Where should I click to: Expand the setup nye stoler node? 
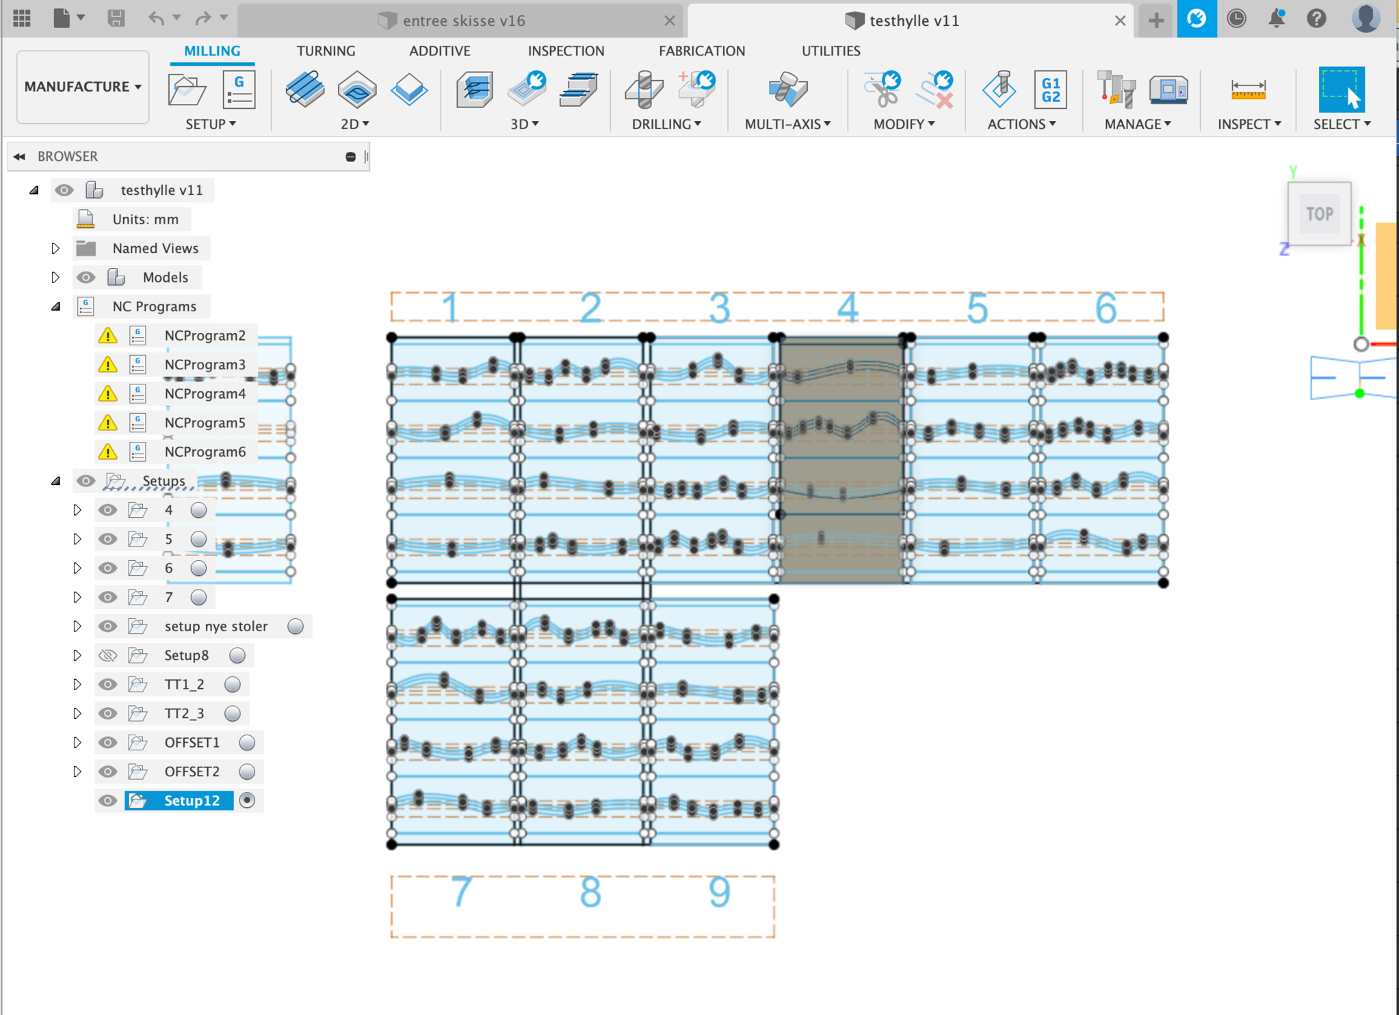pyautogui.click(x=77, y=627)
